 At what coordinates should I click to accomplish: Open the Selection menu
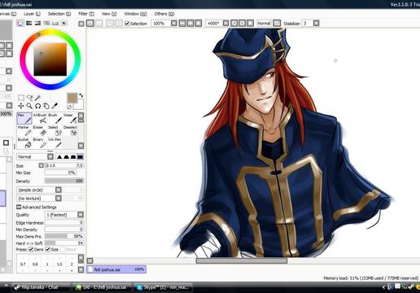(59, 14)
